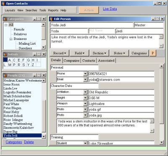This screenshot has height=156, width=168.
Task: Open the dropdown beside yoda.jpg
Action: point(85,115)
